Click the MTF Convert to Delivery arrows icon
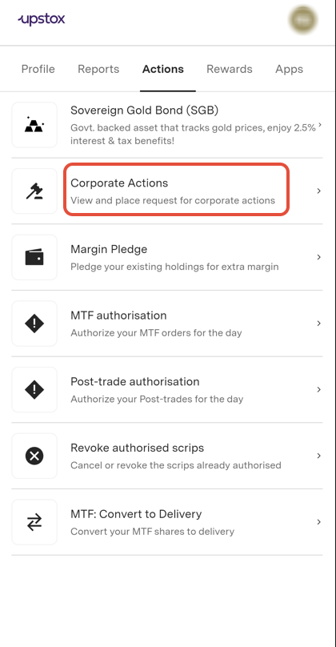The height and width of the screenshot is (647, 336). (34, 522)
